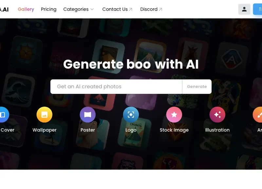Screen dimensions: 262x189
Task: Click the Illustration label text
Action: click(x=217, y=130)
